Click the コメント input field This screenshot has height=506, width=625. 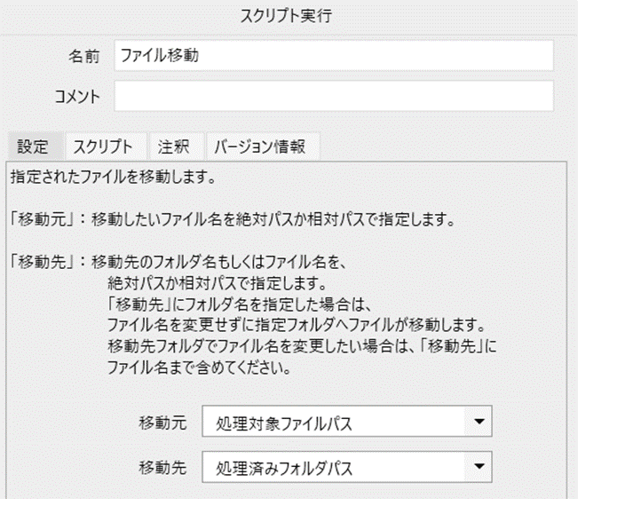[x=334, y=96]
